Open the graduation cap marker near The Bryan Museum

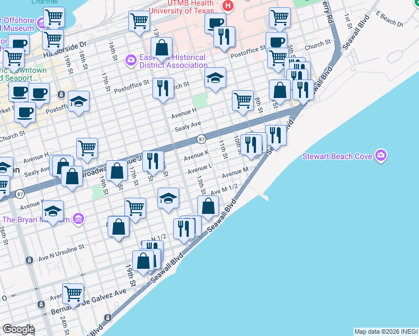[53, 211]
